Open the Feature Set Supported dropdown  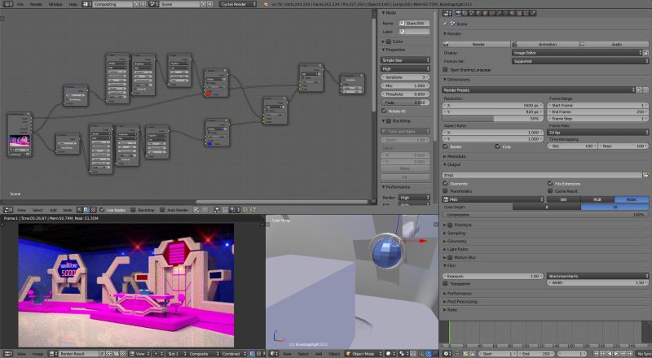coord(580,61)
